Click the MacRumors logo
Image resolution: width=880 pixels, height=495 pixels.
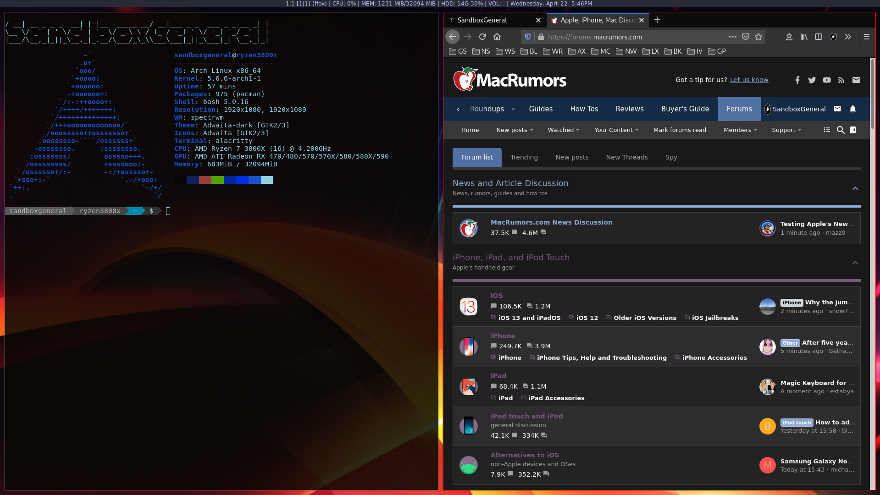pos(510,79)
